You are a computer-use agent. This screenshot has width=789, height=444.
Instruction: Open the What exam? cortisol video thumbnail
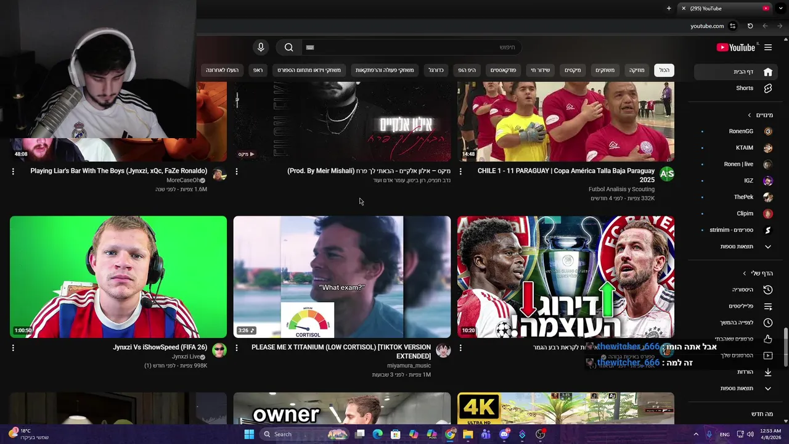click(342, 277)
